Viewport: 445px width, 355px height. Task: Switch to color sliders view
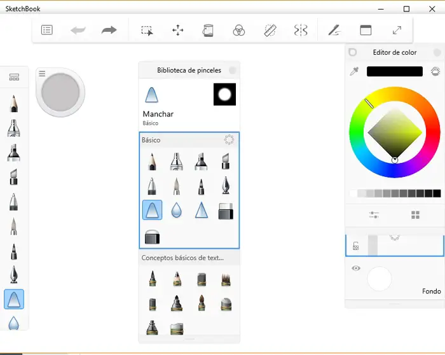pyautogui.click(x=374, y=214)
